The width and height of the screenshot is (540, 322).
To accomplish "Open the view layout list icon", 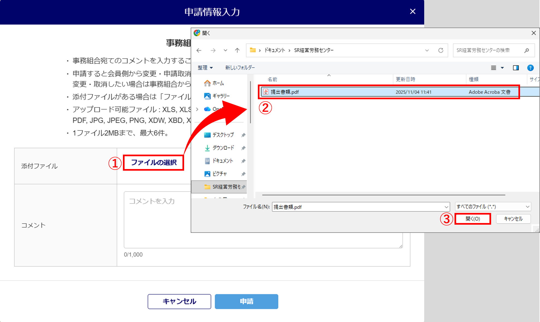I will 494,68.
